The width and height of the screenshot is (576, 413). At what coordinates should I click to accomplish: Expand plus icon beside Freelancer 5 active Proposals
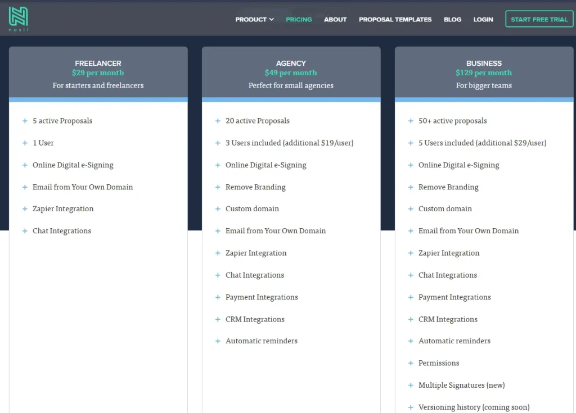[25, 121]
